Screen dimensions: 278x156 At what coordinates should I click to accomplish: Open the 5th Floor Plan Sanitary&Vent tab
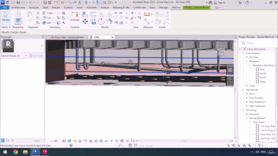pyautogui.click(x=67, y=37)
